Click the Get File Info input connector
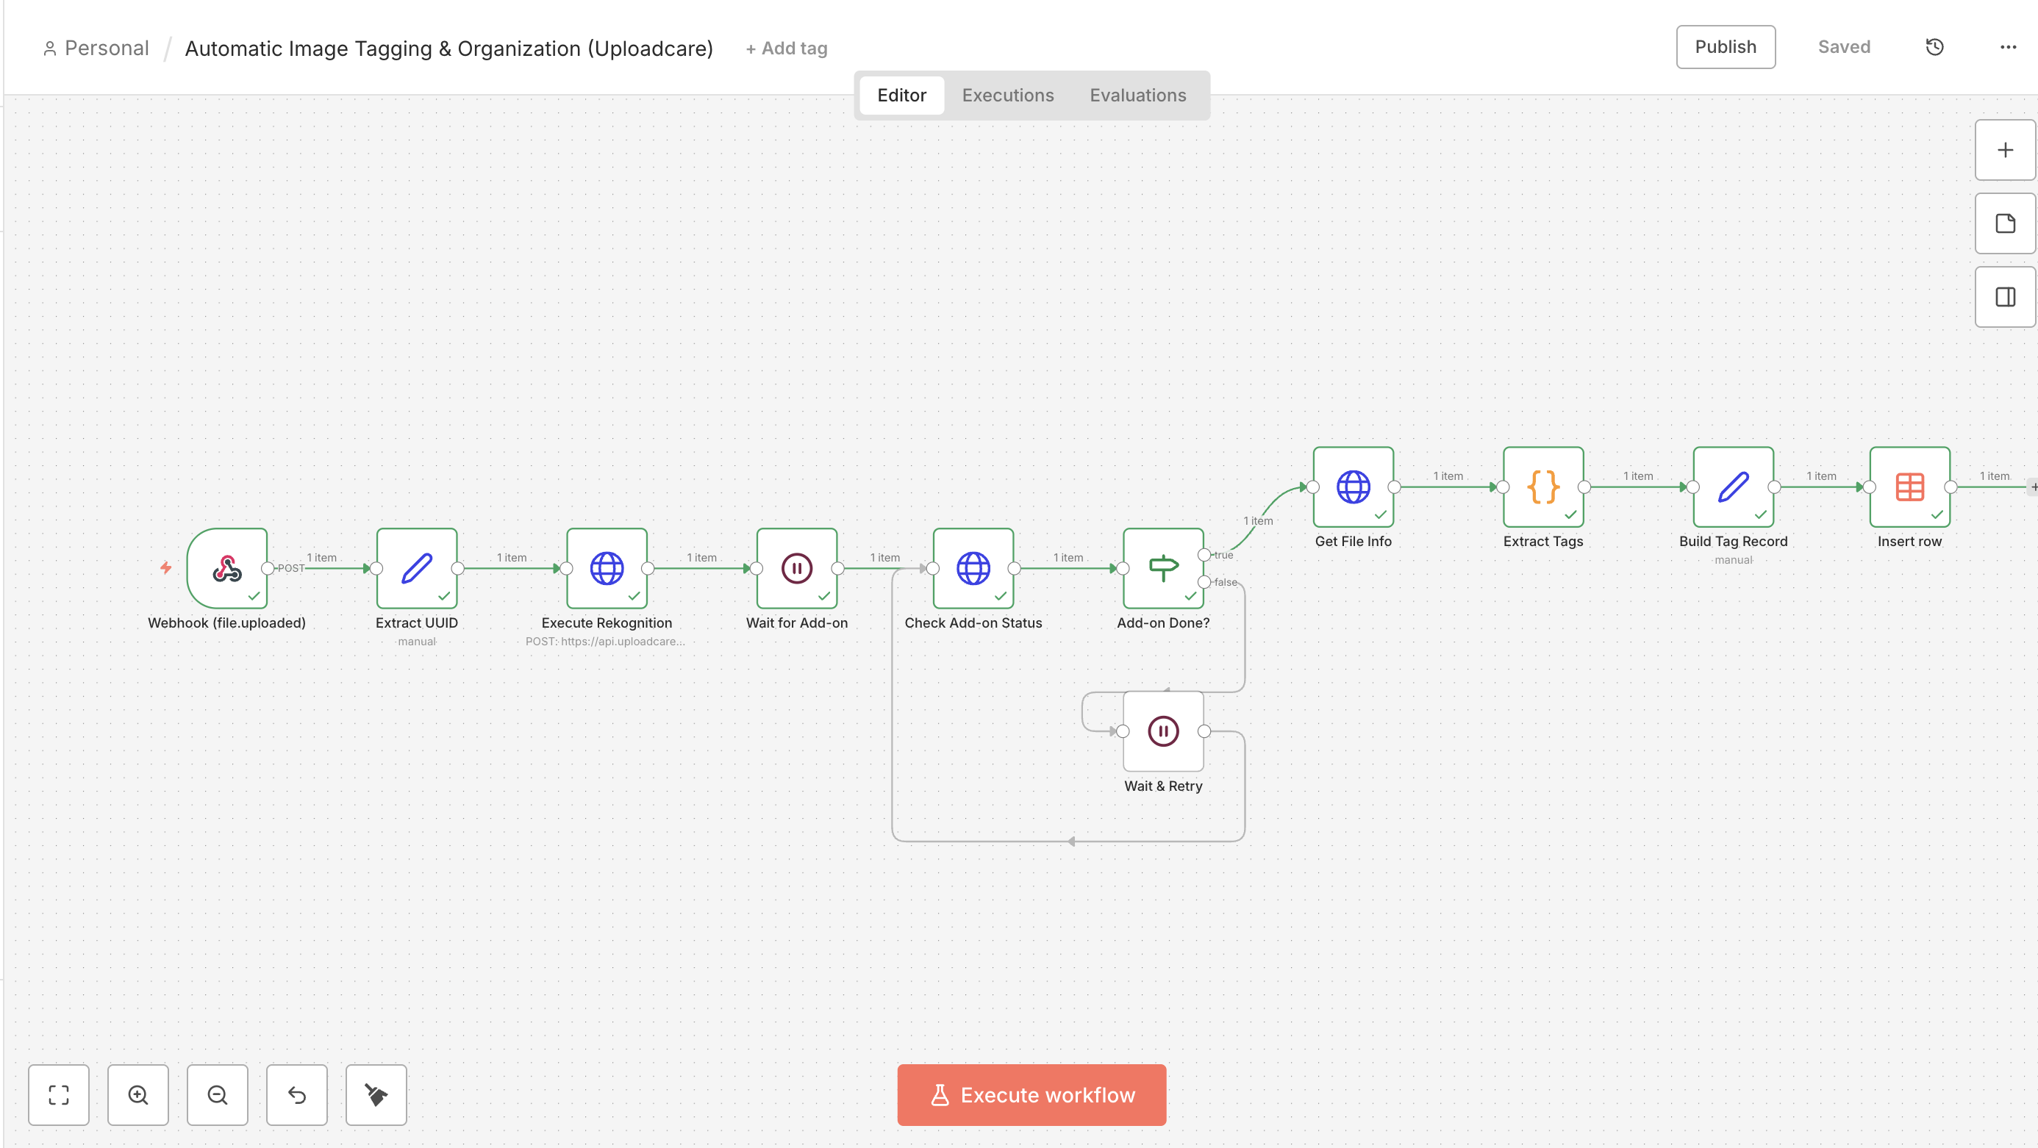2038x1148 pixels. [1312, 487]
